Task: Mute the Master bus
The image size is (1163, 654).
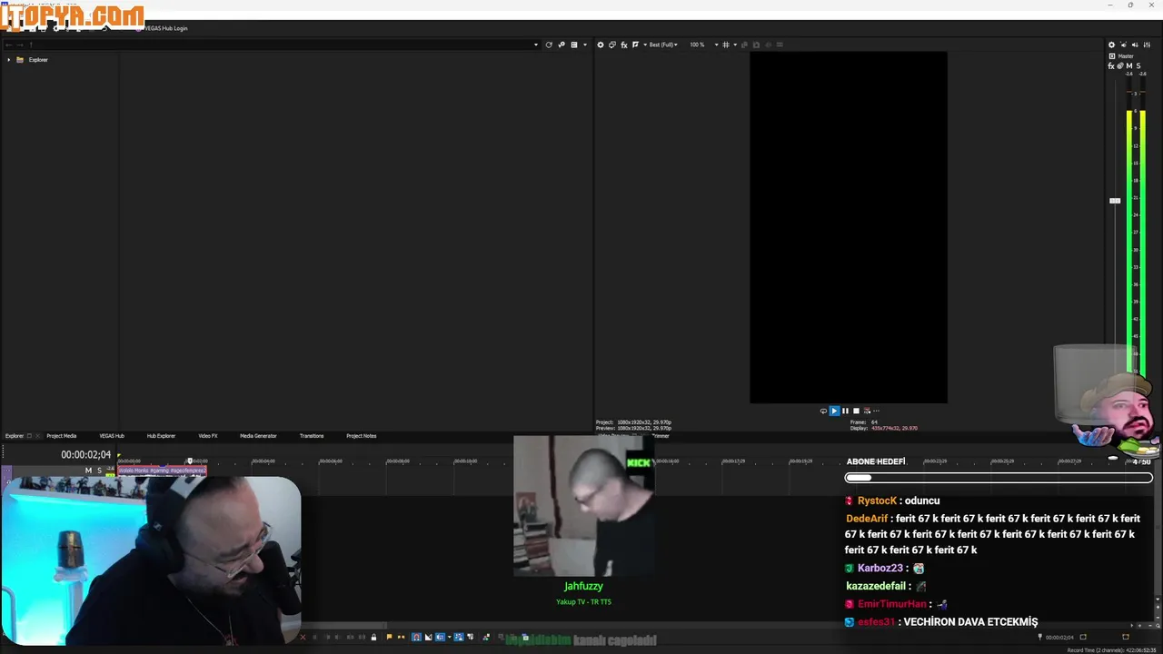Action: click(1129, 66)
